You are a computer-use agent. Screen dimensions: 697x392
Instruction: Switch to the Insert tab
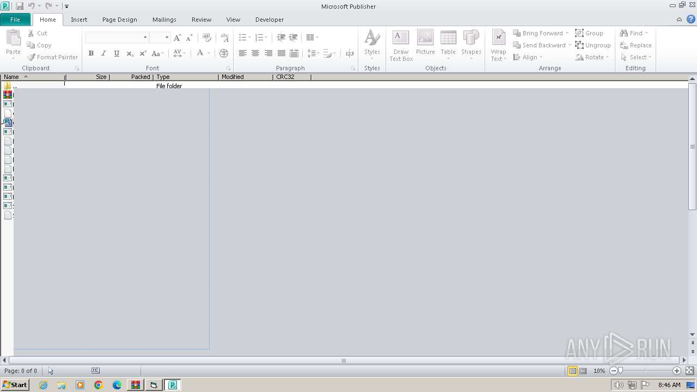(x=79, y=20)
